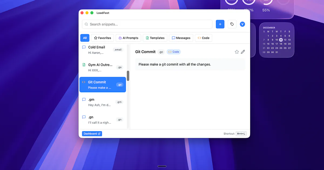Filter by Favorites tab
The width and height of the screenshot is (324, 170).
103,38
